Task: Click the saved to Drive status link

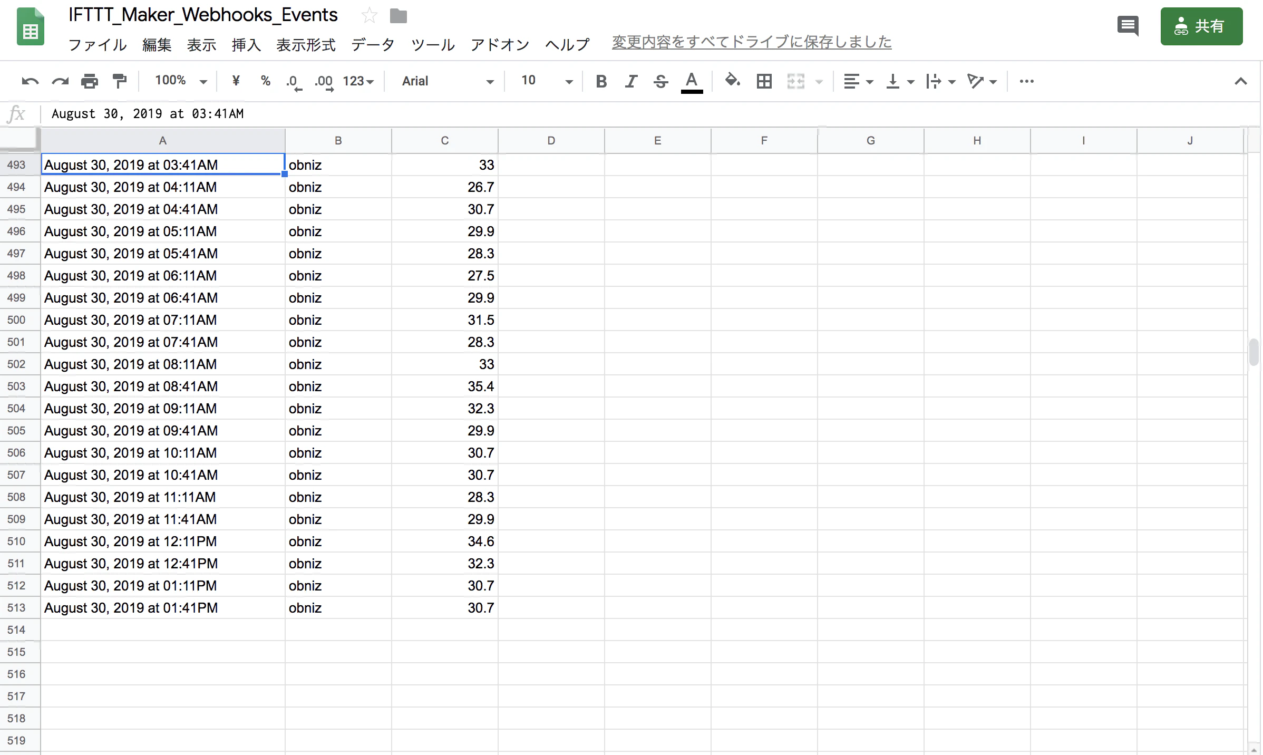Action: pyautogui.click(x=752, y=42)
